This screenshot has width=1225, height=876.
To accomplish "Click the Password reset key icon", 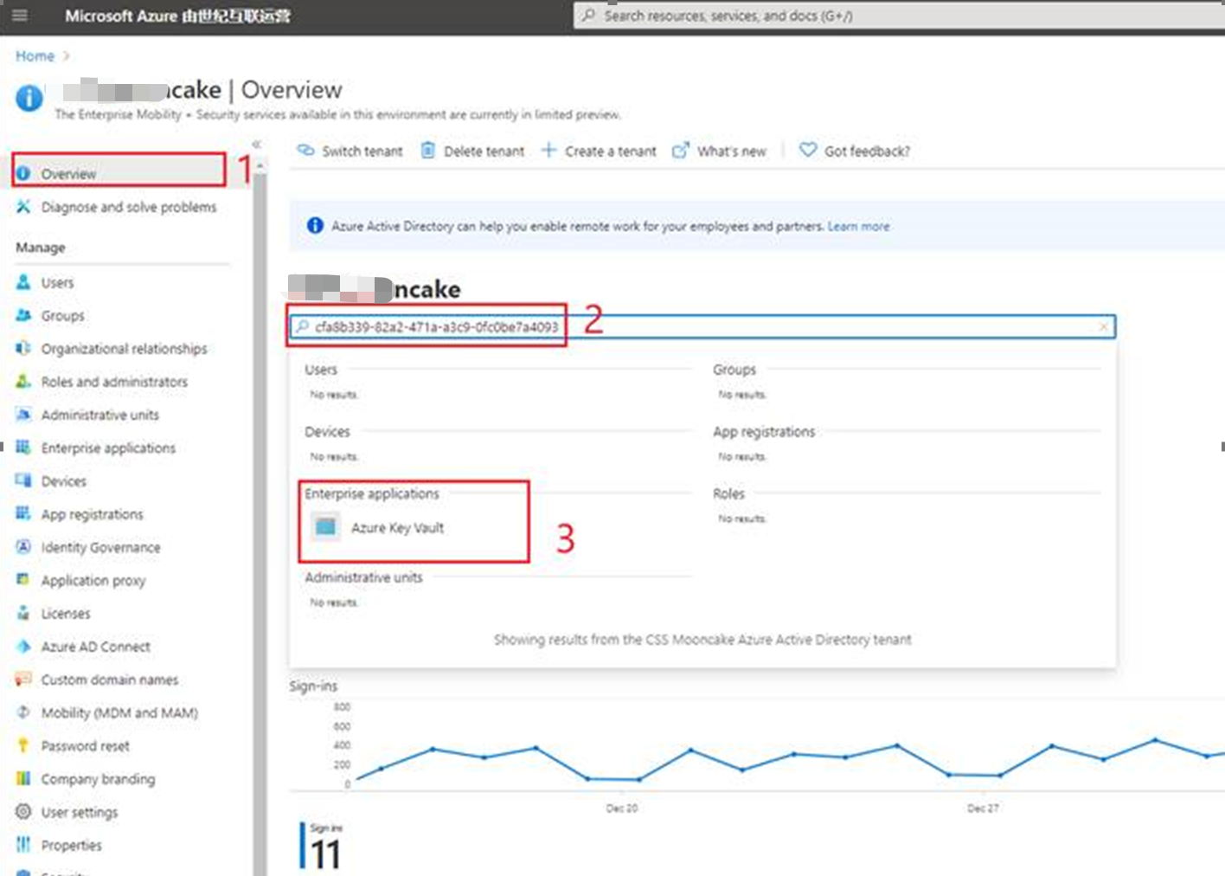I will (x=23, y=745).
